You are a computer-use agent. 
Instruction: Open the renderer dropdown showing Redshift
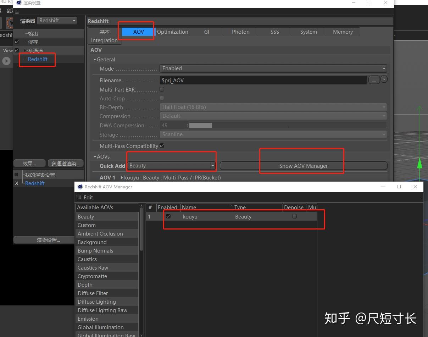pyautogui.click(x=57, y=21)
